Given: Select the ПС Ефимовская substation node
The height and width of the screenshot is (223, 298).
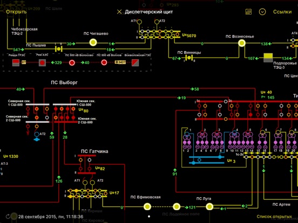Looking at the screenshot, I should (x=147, y=206).
